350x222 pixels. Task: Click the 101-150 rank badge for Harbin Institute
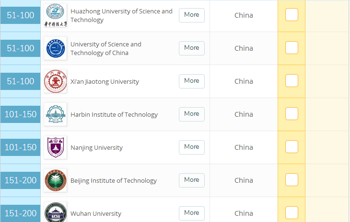(20, 114)
